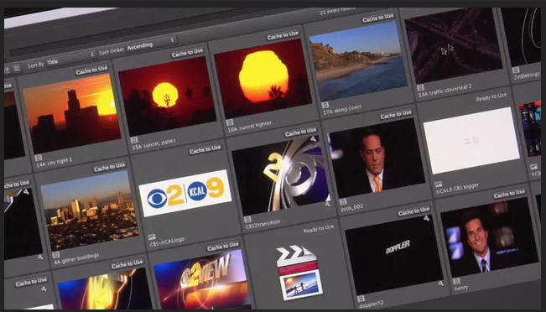This screenshot has width=546, height=312.
Task: Click video clip icon beside 16A sunset tighter
Action: click(x=230, y=122)
